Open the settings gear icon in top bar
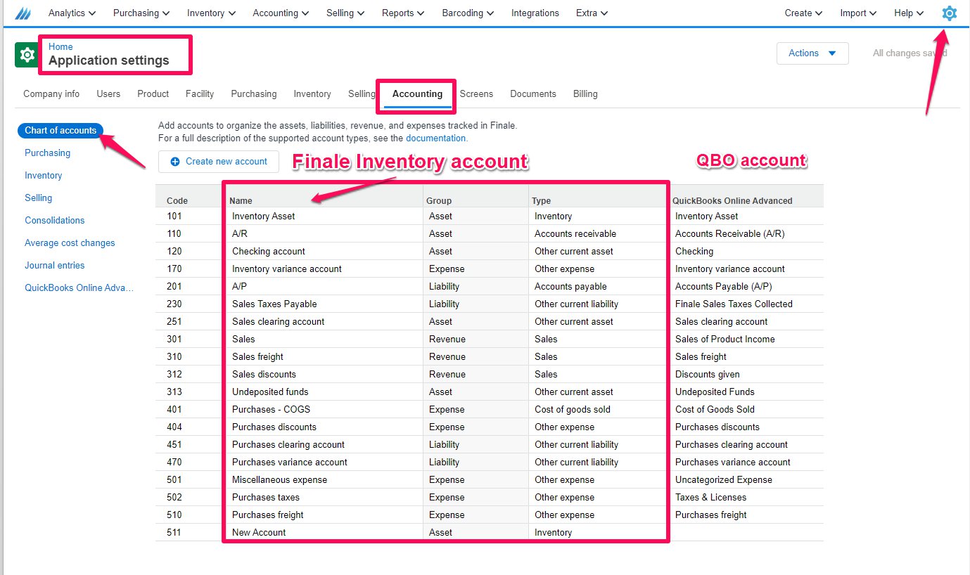The image size is (970, 575). pos(949,13)
